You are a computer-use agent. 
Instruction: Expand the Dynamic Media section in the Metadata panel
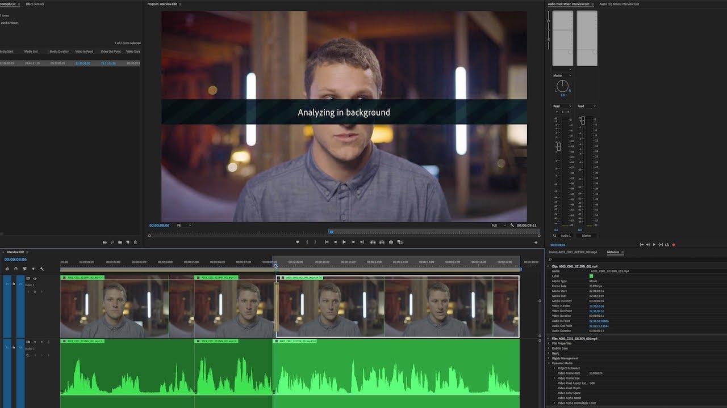(x=548, y=363)
